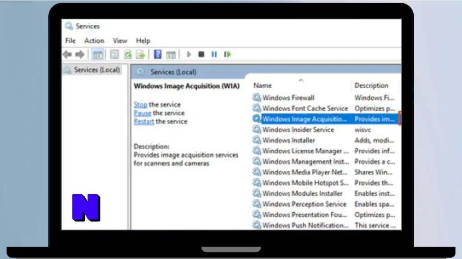Click the Restart Service icon
Screen dimensions: 462x259
pyautogui.click(x=227, y=54)
